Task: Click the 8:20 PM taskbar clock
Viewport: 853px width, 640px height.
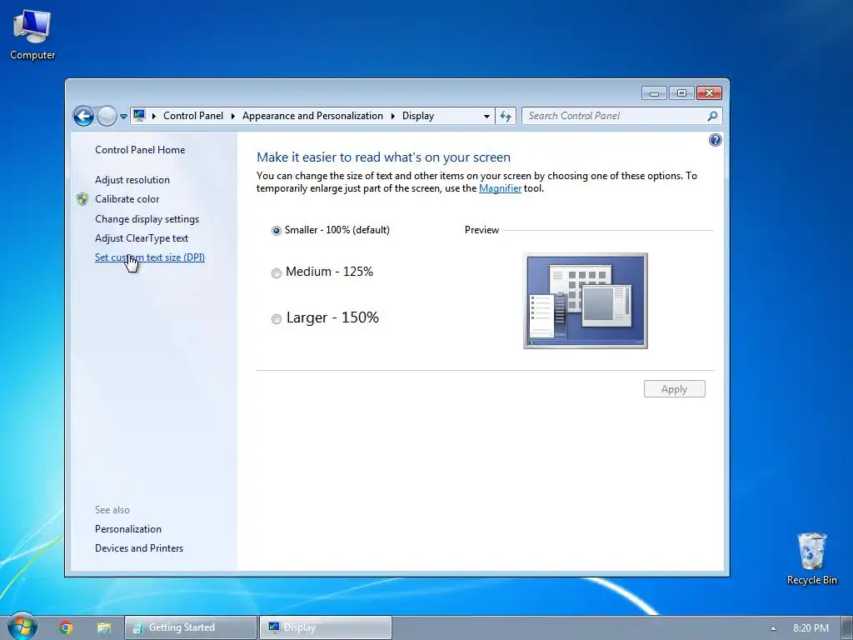Action: (811, 628)
